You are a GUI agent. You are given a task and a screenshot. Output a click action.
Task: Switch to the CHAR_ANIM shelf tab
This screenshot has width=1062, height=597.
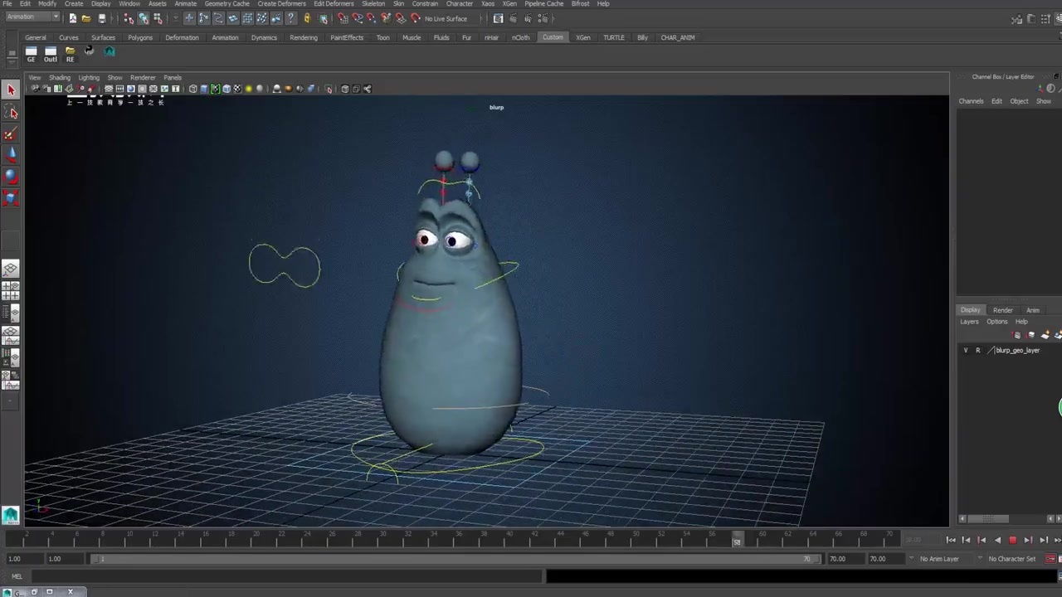(x=678, y=37)
